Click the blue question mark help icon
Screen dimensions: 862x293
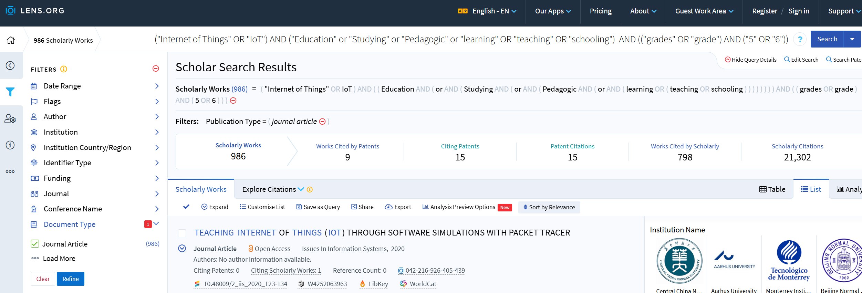(x=800, y=39)
